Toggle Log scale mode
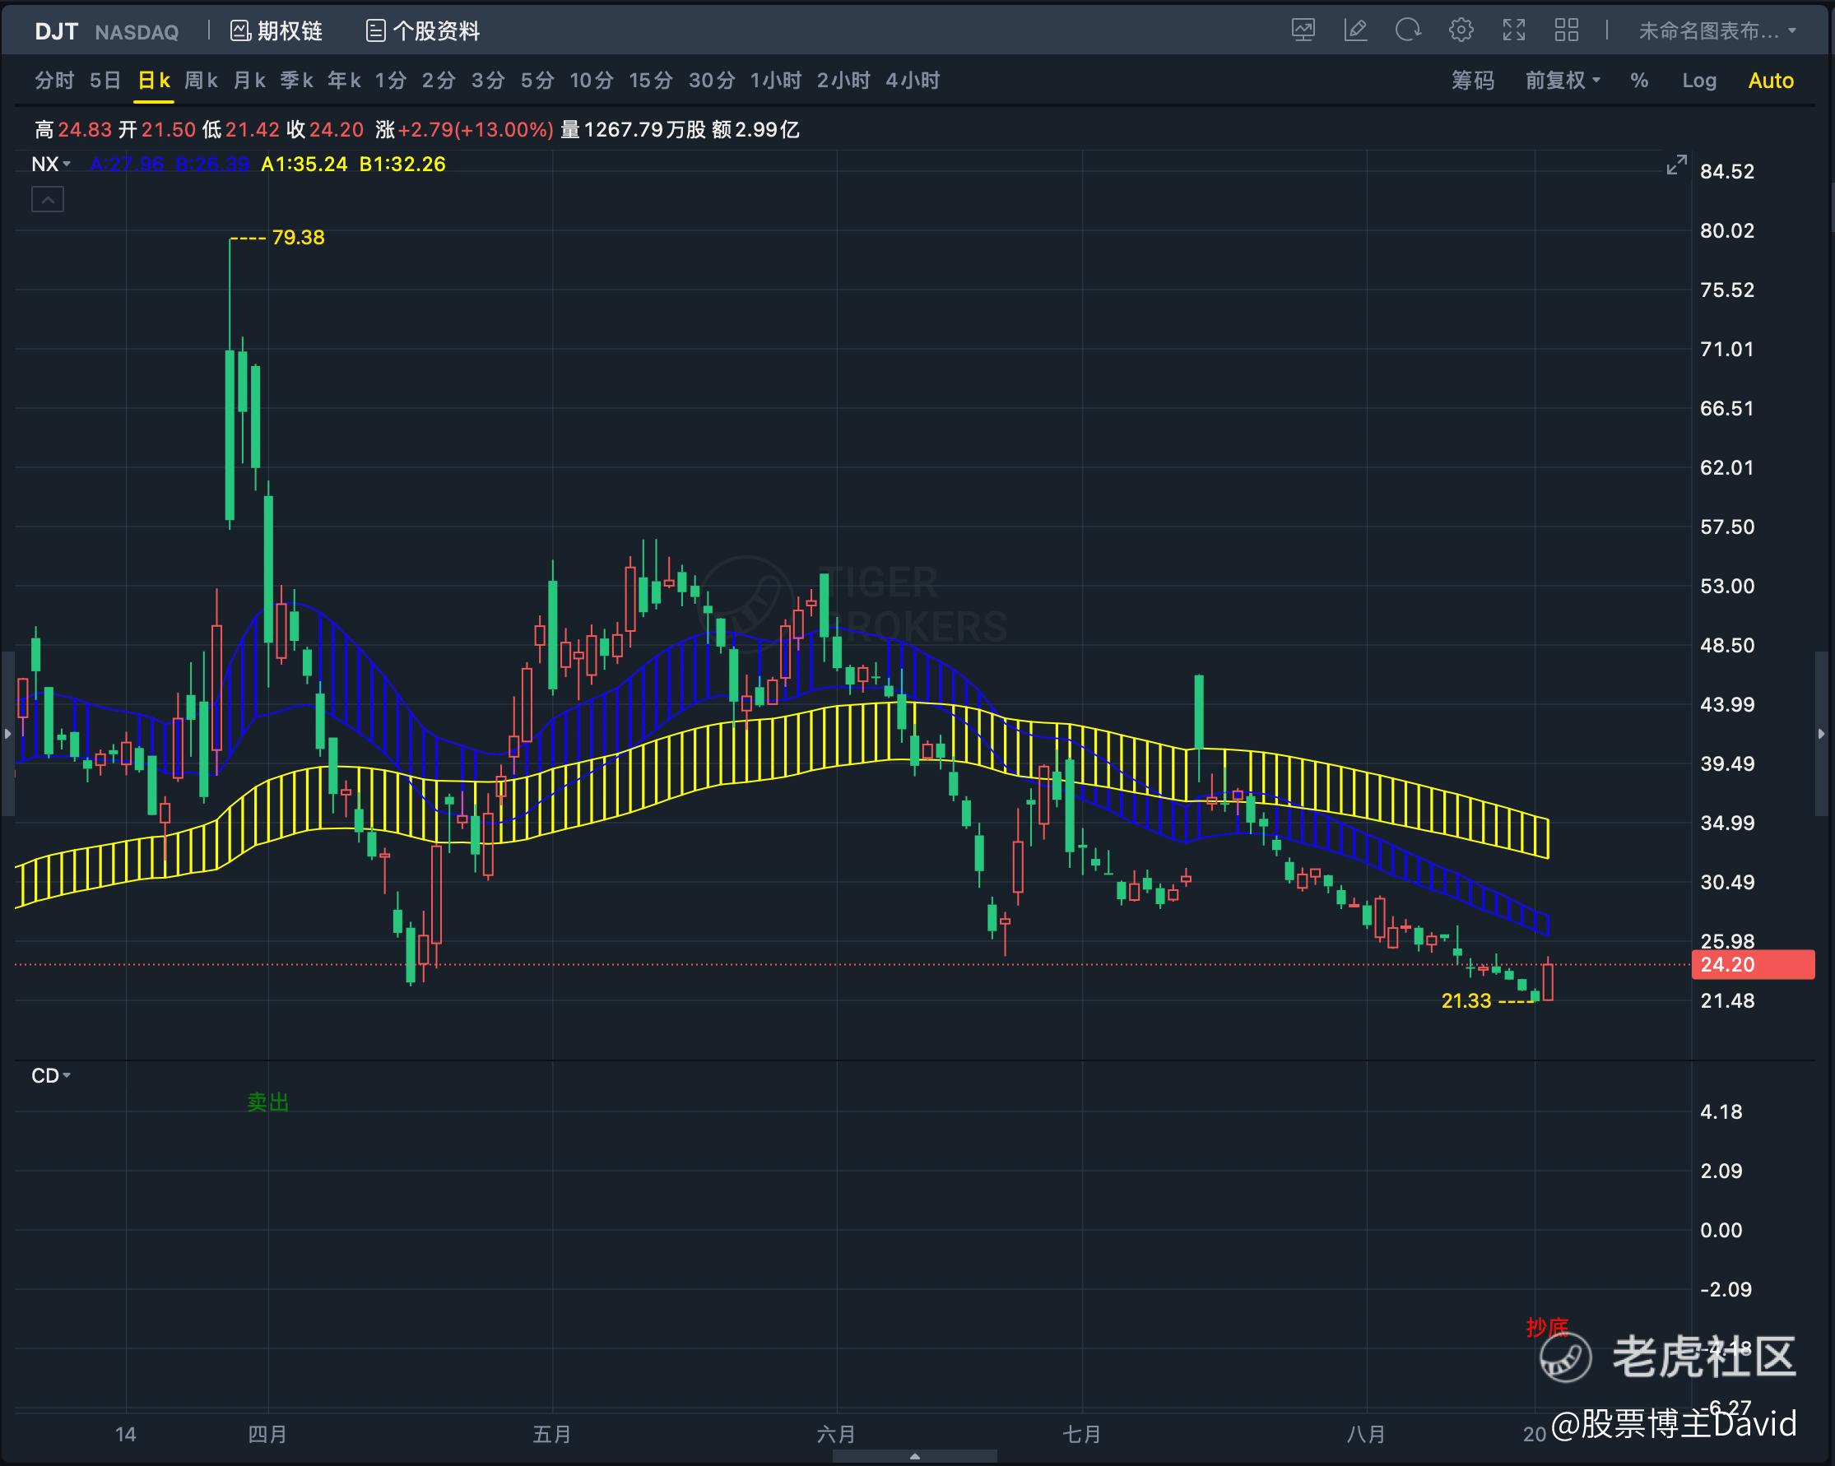Image resolution: width=1835 pixels, height=1466 pixels. tap(1699, 81)
